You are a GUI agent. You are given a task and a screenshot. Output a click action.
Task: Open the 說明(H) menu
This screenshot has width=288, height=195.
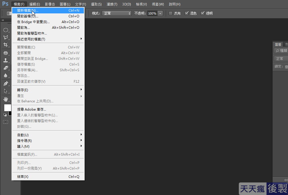tap(175, 4)
